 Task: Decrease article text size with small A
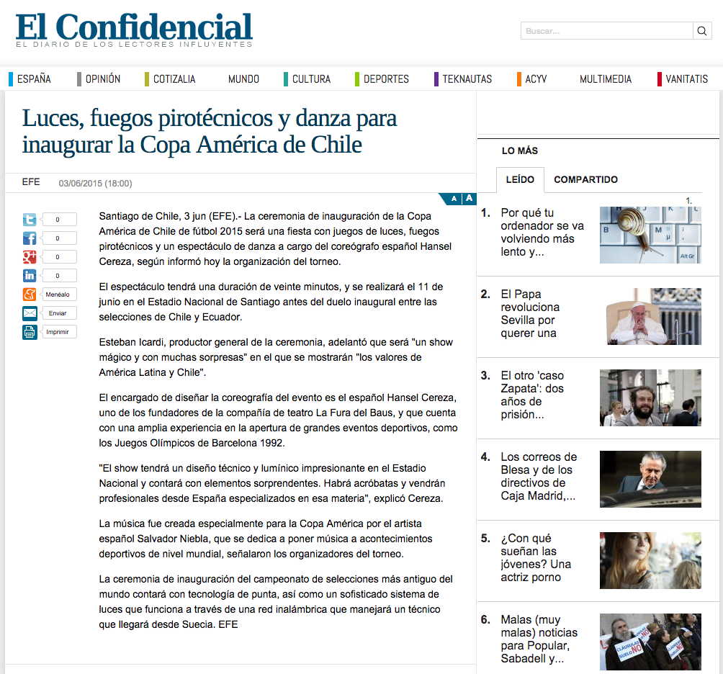(454, 199)
